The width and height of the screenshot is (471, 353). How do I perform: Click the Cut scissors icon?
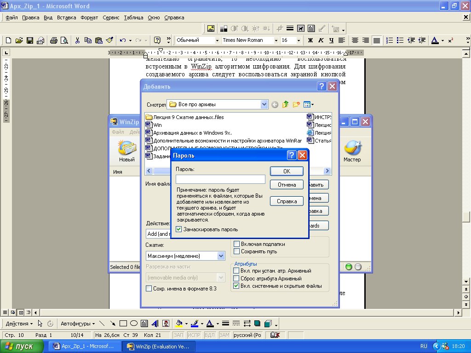(77, 40)
